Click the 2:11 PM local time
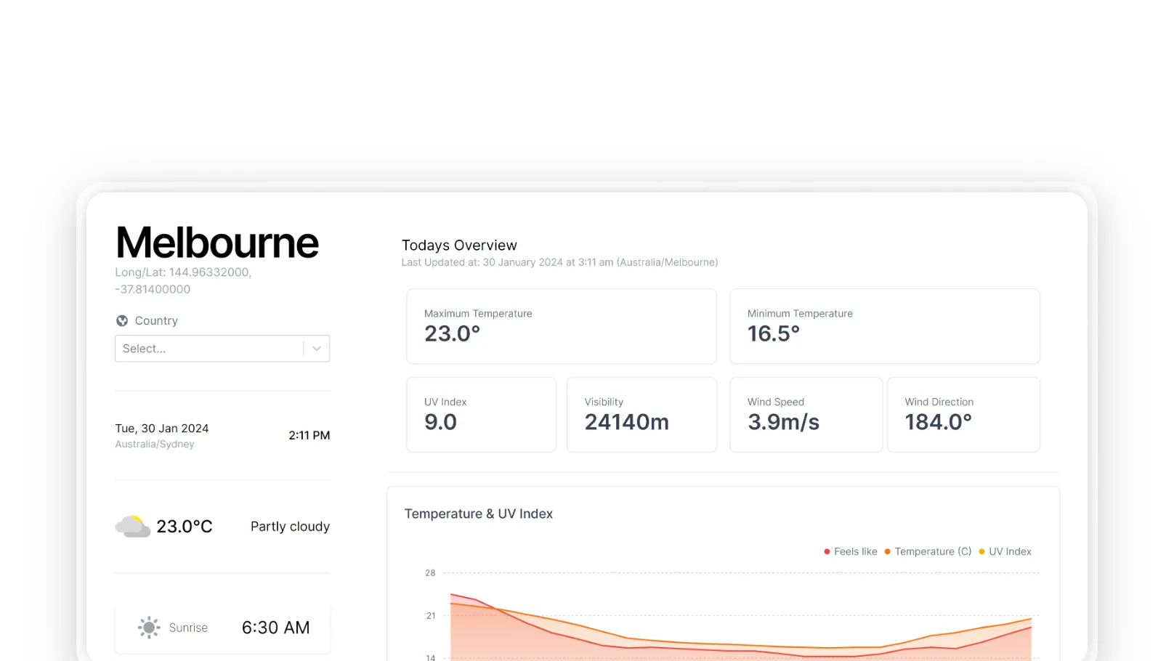This screenshot has width=1174, height=661. coord(309,435)
